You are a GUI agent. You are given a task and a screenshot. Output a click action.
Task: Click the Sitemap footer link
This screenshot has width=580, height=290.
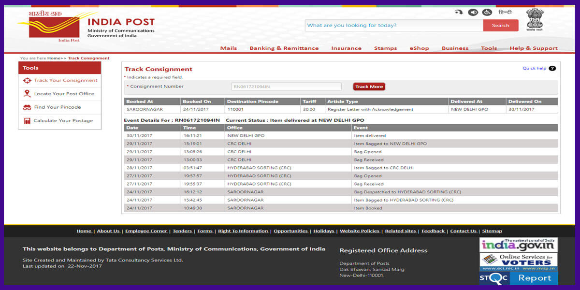[x=492, y=231]
